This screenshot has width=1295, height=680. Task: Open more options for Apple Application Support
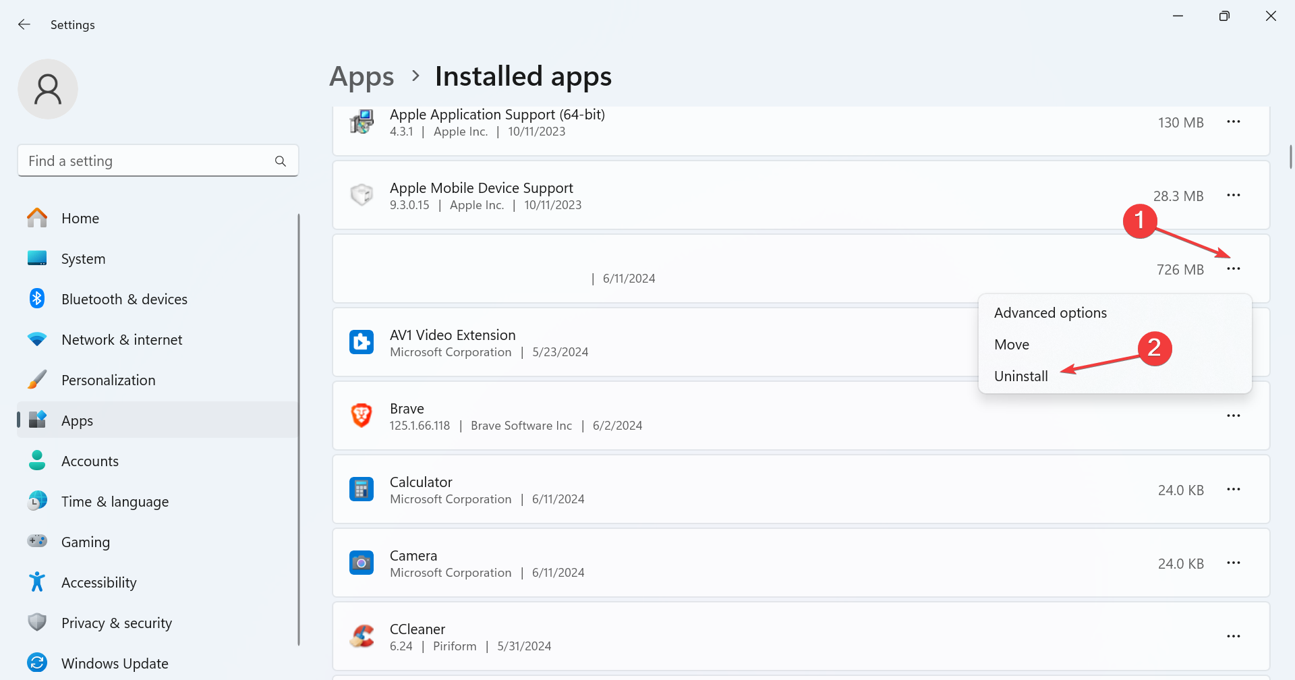pos(1234,122)
